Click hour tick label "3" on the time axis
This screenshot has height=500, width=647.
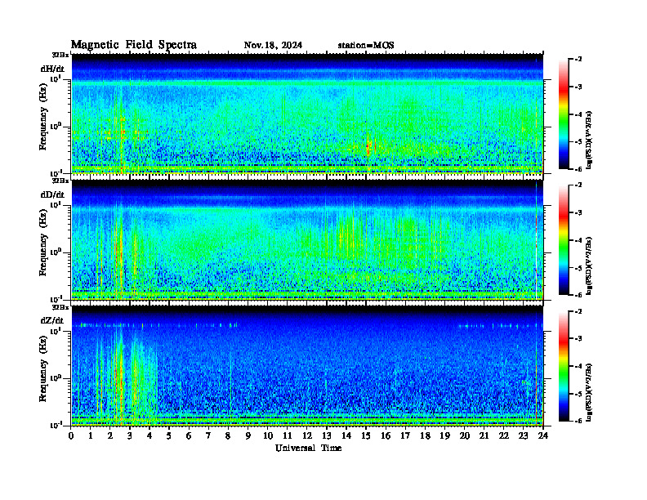pos(130,436)
